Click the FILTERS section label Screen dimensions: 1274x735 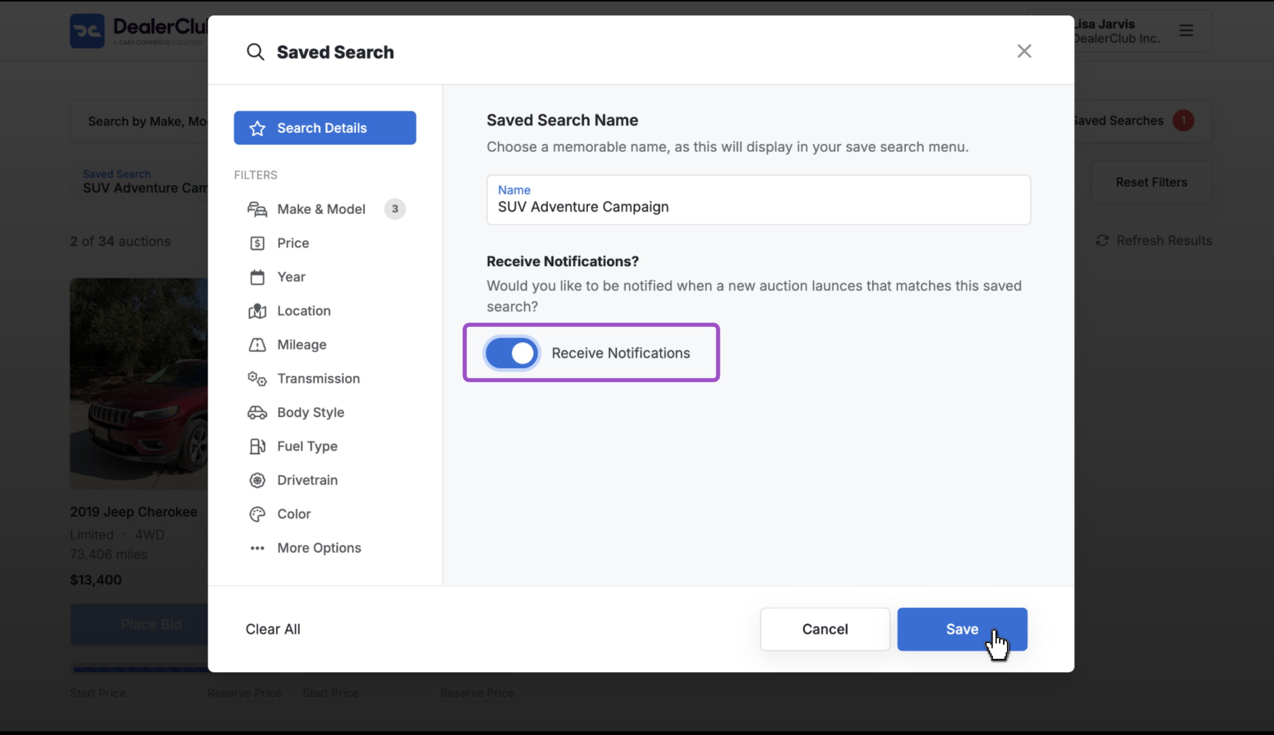tap(255, 175)
